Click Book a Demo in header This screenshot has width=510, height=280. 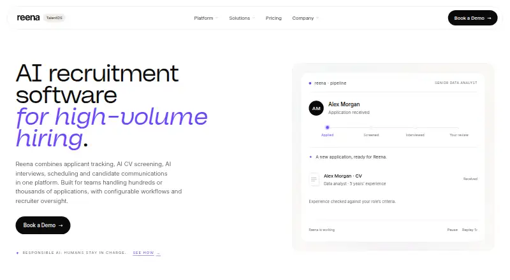[x=472, y=18]
